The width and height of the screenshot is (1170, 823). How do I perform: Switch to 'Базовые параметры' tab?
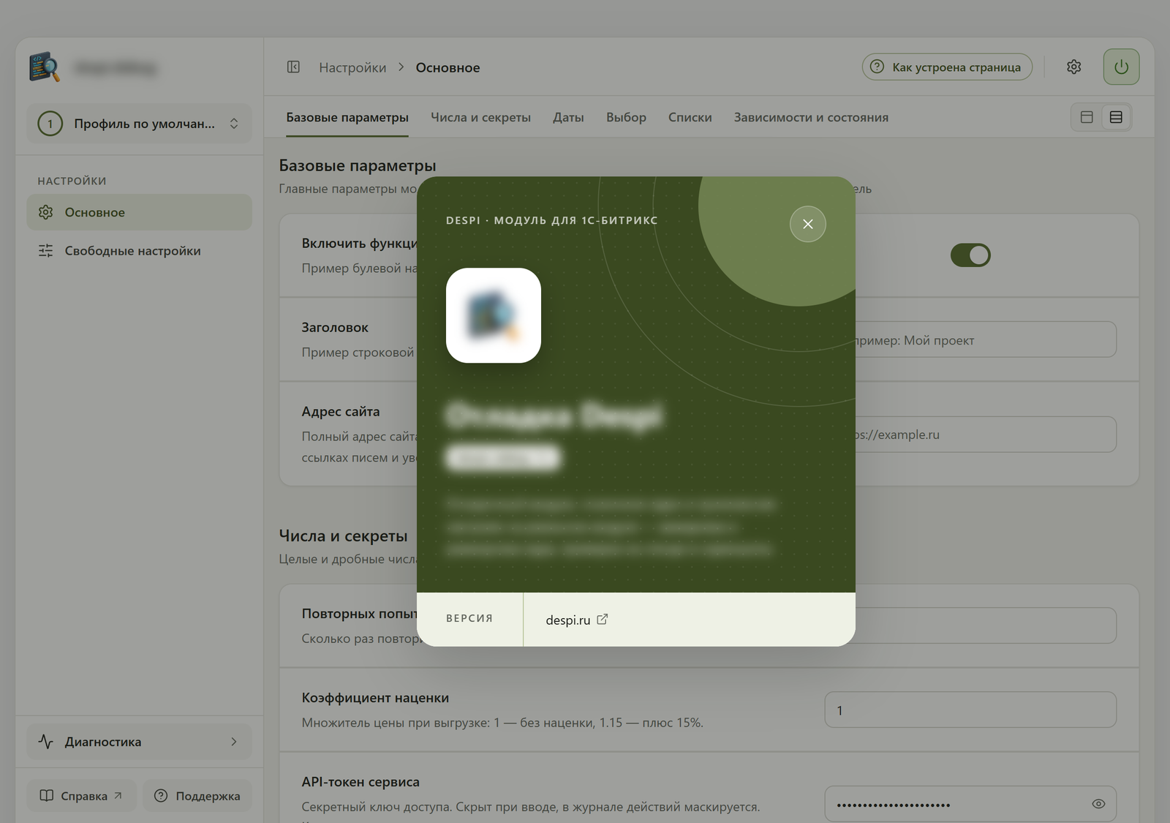point(347,117)
